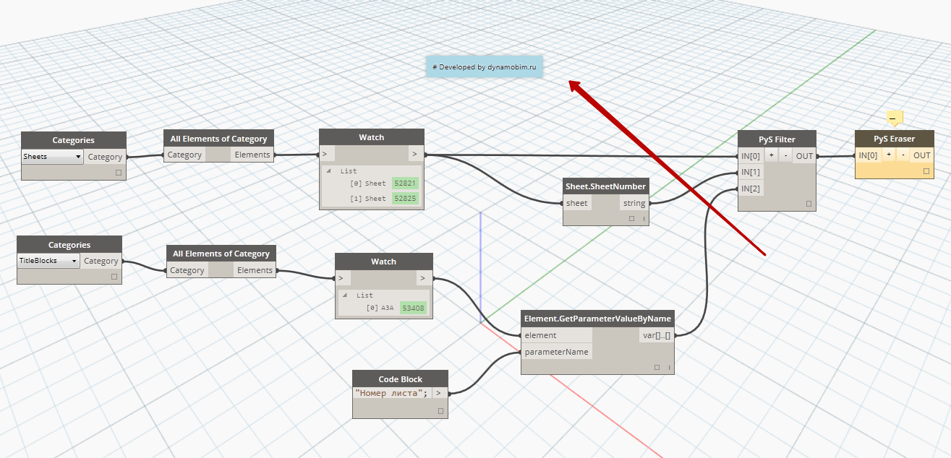
Task: Collapse the List in the A3A Watch node
Action: pos(344,295)
